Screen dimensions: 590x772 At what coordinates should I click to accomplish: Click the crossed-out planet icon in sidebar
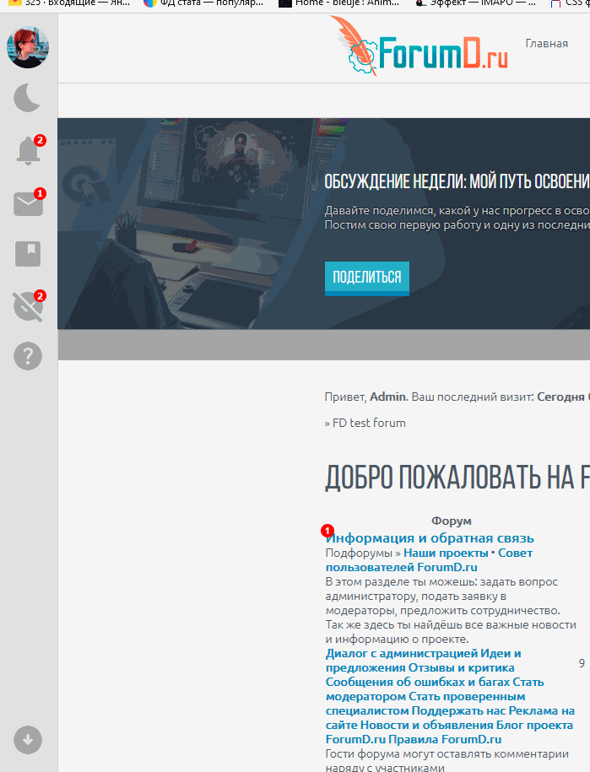point(28,305)
